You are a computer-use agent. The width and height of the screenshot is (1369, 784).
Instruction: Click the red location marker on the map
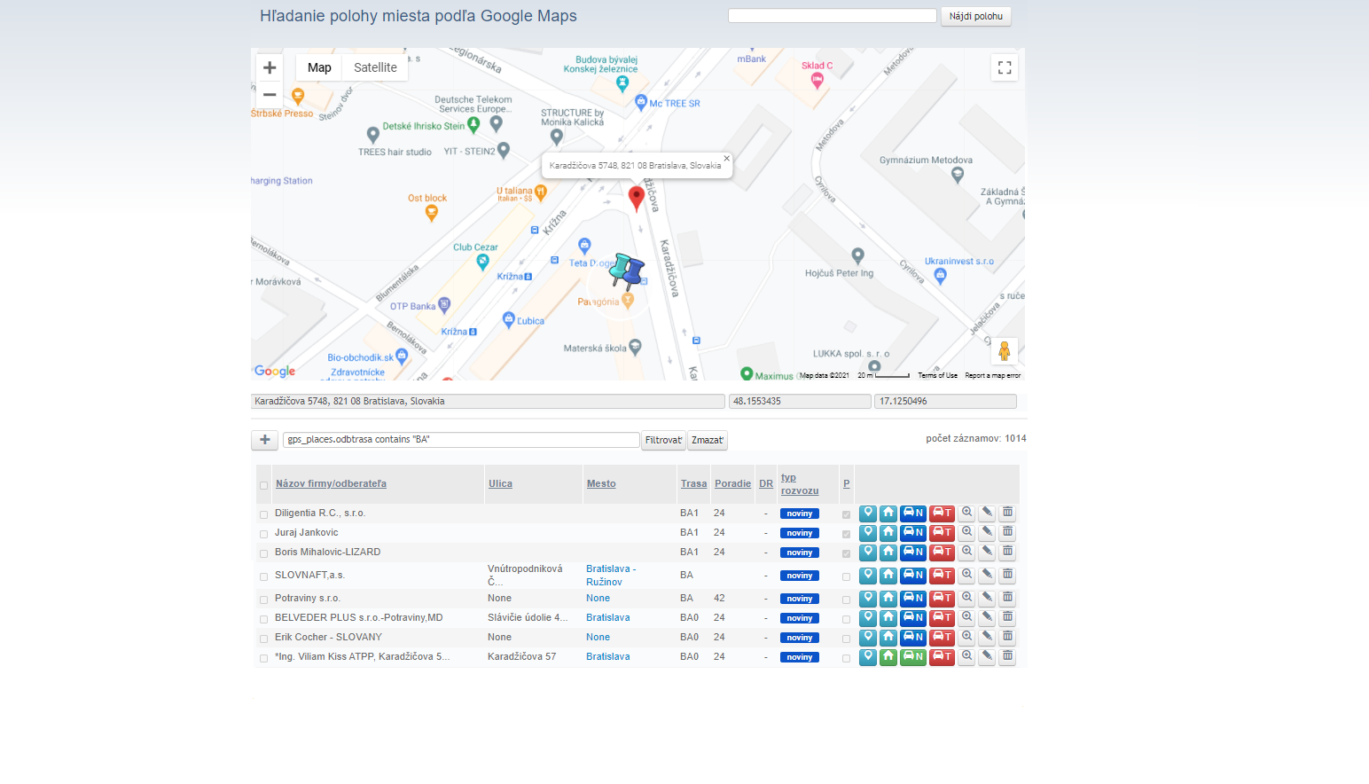[636, 199]
